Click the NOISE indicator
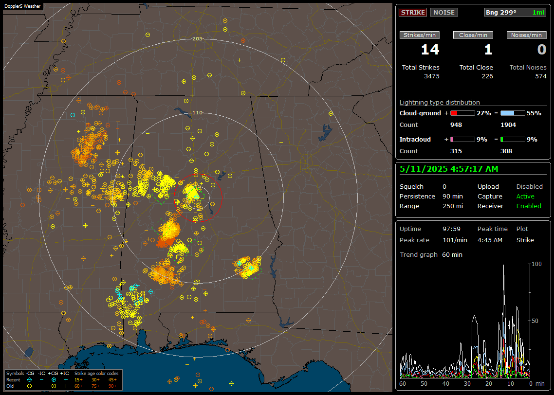Viewport: 554px width, 395px height. click(444, 12)
